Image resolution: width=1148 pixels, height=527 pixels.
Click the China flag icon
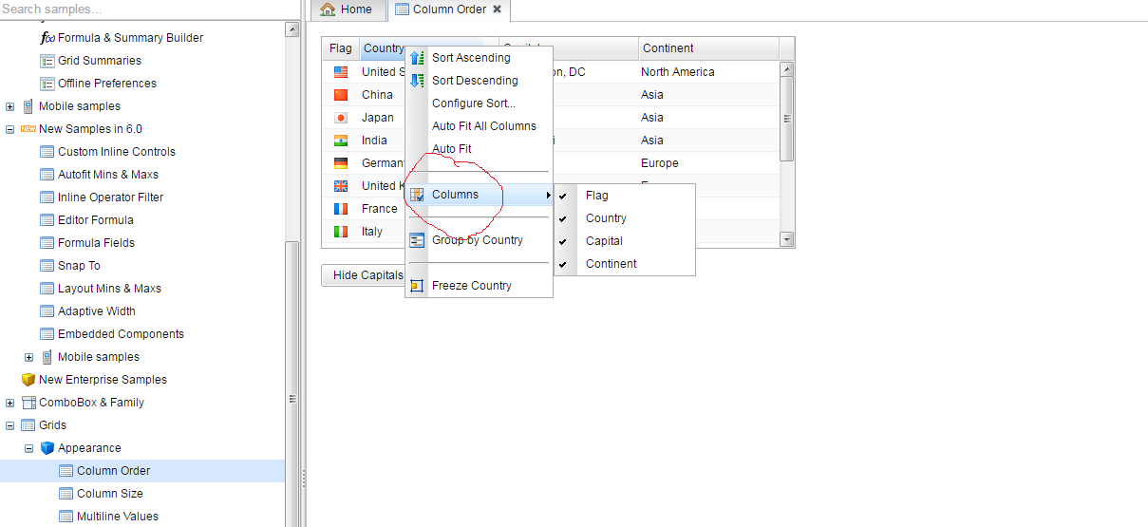click(341, 95)
